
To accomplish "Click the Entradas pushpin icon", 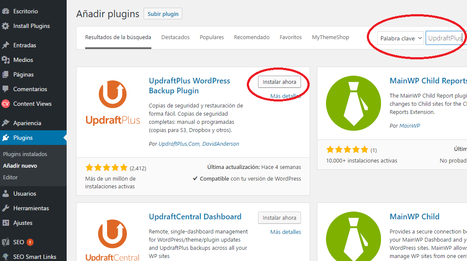I will click(5, 45).
